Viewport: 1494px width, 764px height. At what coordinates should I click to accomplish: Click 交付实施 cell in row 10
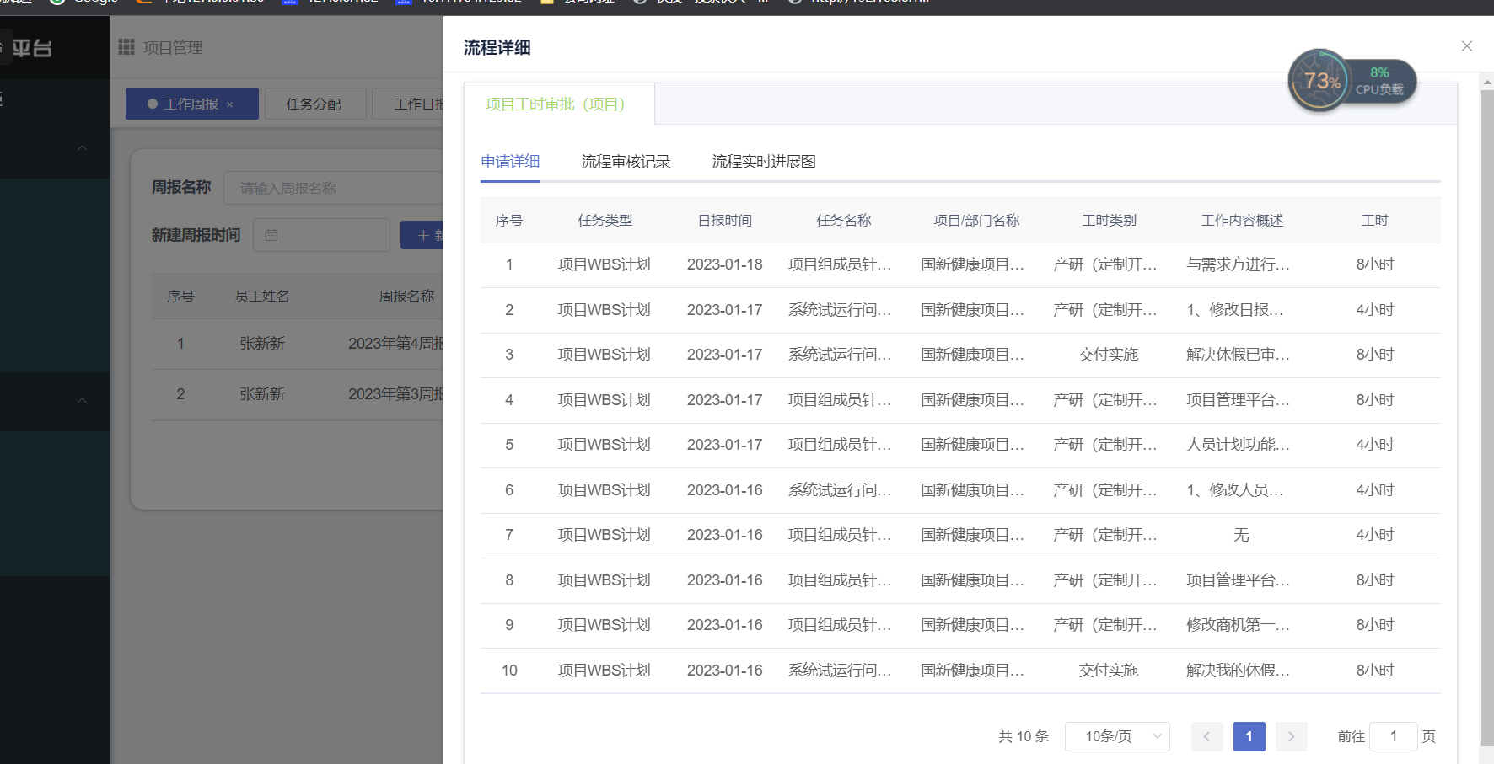pos(1109,671)
